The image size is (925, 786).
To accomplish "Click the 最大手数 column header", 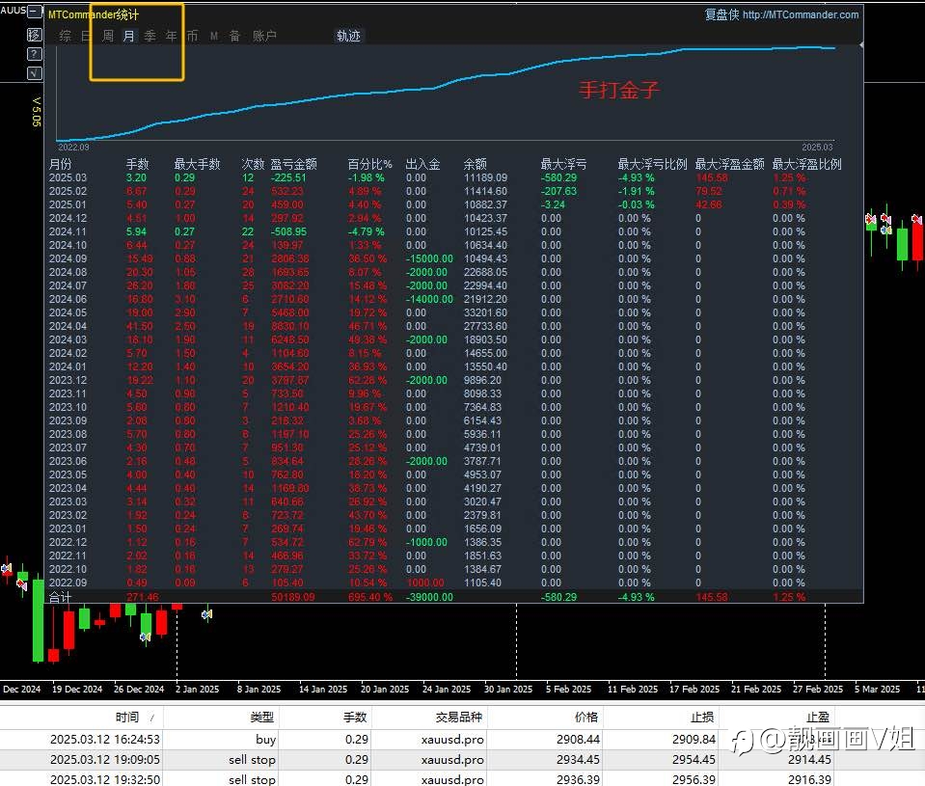I will coord(197,165).
